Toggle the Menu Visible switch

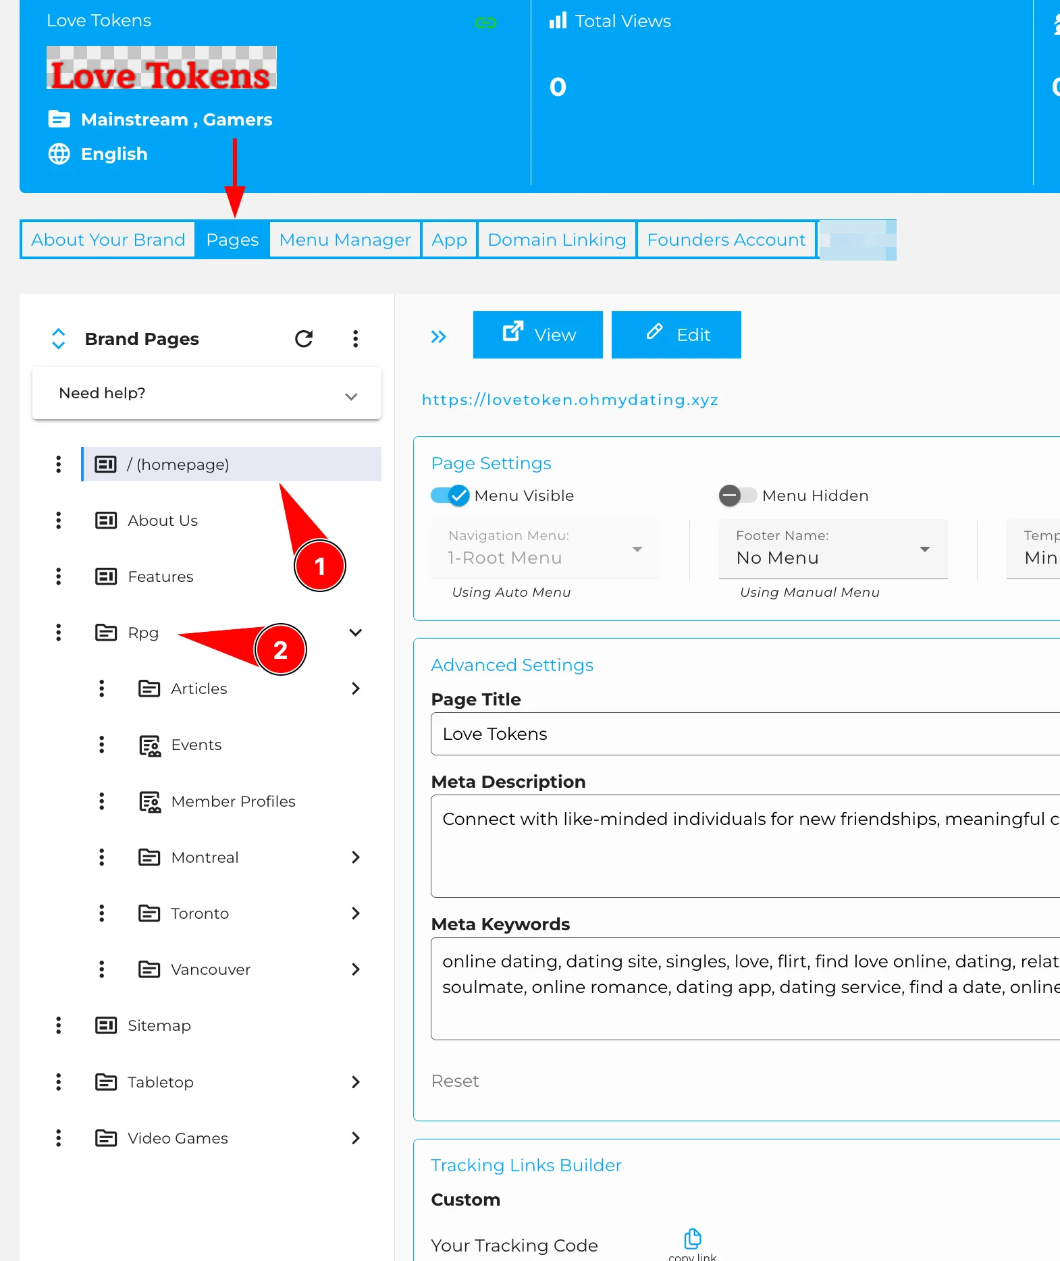[450, 495]
